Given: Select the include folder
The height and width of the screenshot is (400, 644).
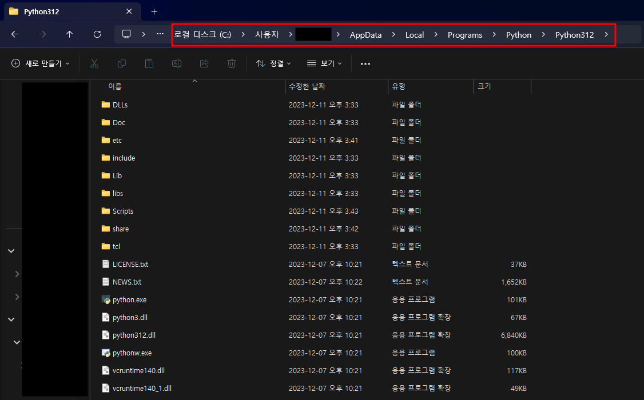Looking at the screenshot, I should 124,158.
